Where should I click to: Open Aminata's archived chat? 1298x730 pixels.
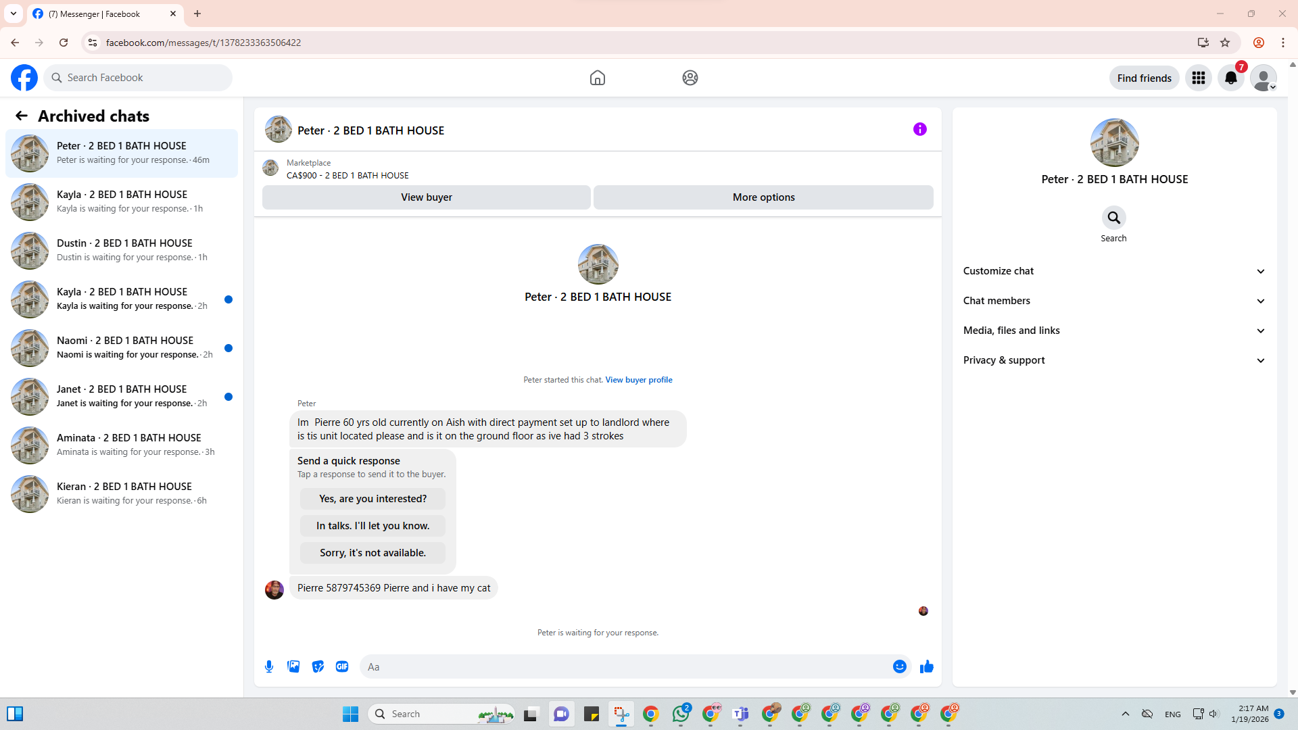coord(122,445)
